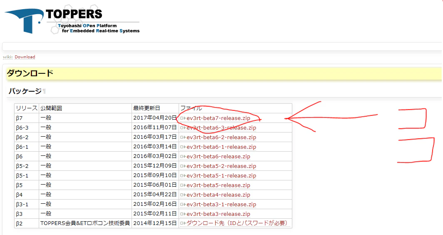The height and width of the screenshot is (235, 443).
Task: Download ev3rt-beta5-2-release.zip
Action: pos(221,166)
